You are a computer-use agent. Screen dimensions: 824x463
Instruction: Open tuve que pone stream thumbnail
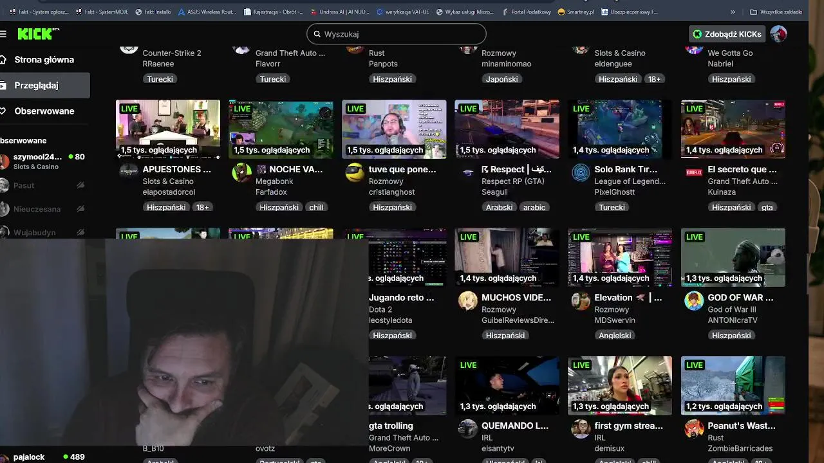click(394, 129)
